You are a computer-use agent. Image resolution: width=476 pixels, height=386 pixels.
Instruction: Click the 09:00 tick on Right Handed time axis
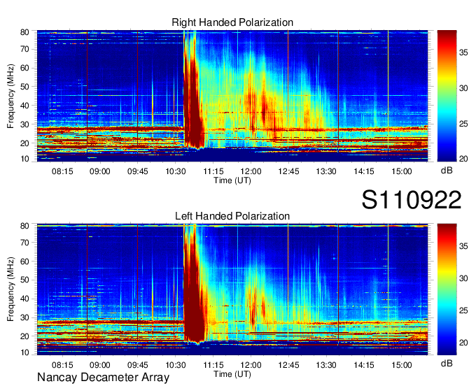(100, 171)
